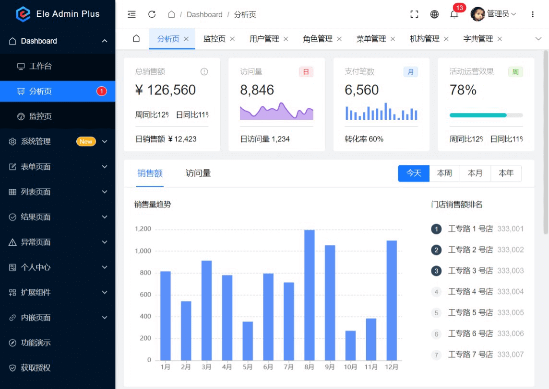Open notifications bell with 13 badge
Screen dimensions: 549x389
(454, 14)
